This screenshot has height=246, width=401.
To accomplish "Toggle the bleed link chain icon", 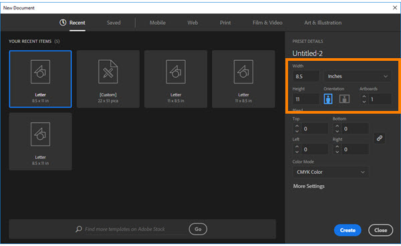I will coord(380,138).
